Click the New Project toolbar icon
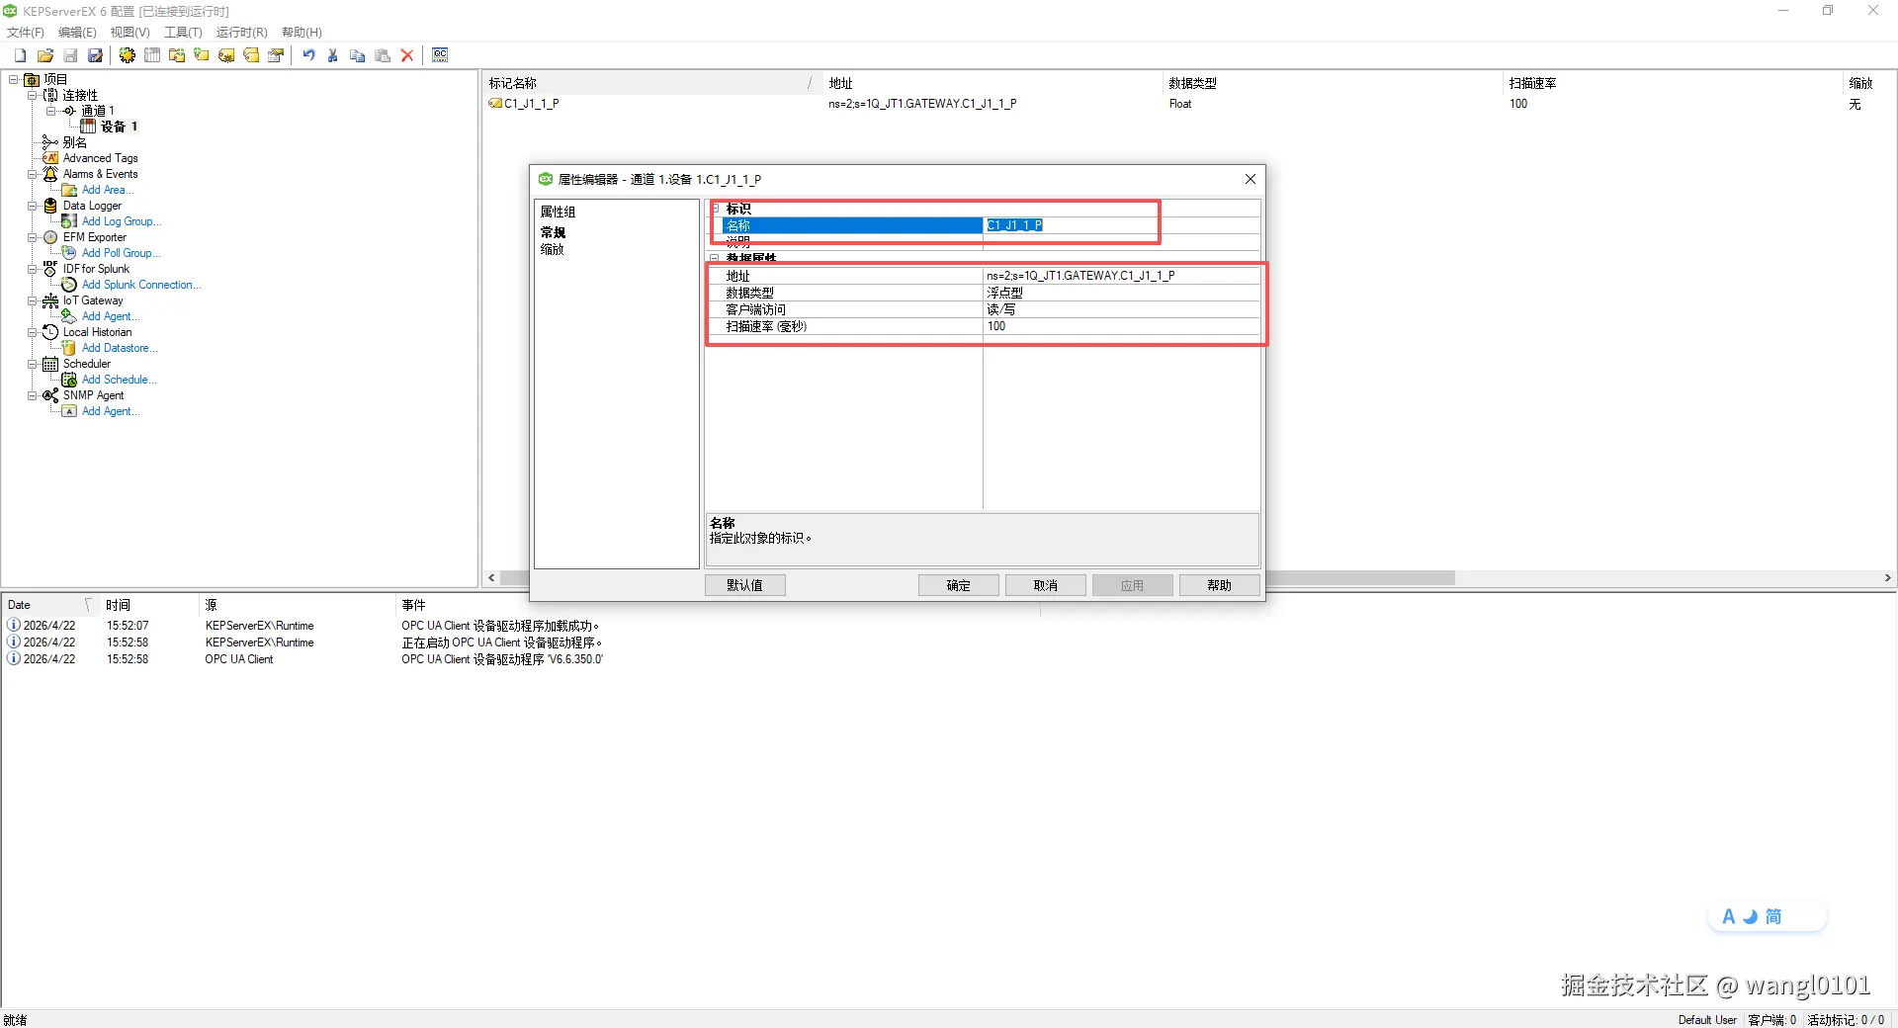The height and width of the screenshot is (1028, 1898). [20, 55]
